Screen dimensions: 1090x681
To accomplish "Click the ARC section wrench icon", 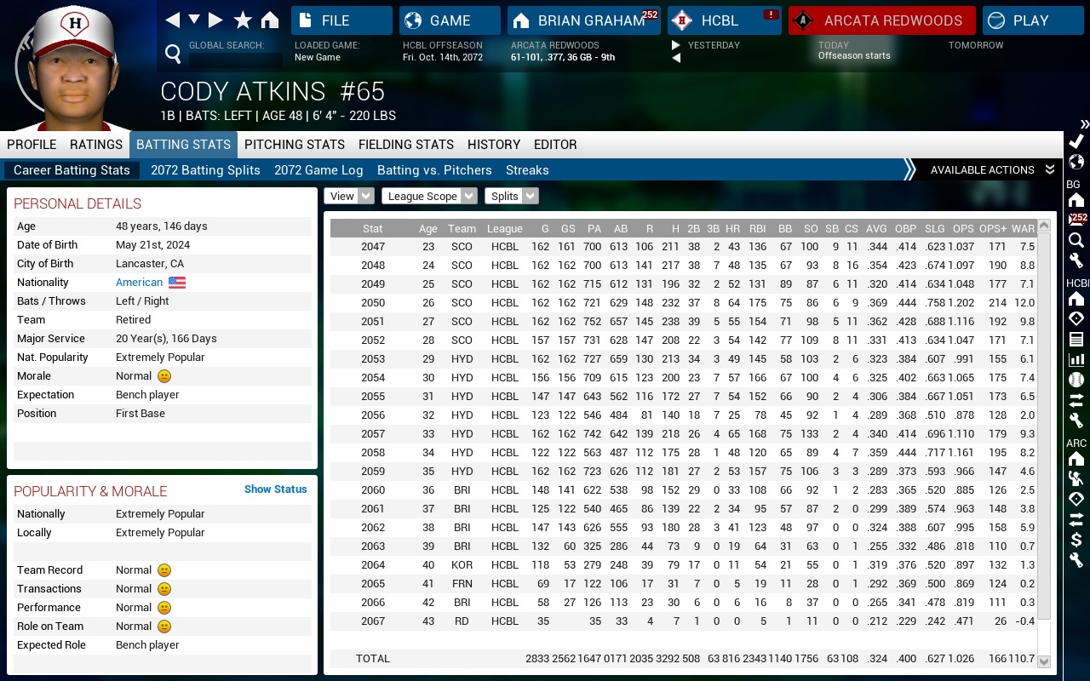I will coord(1076,560).
